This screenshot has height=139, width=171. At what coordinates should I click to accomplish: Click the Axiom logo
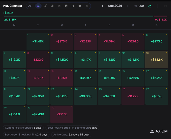(x=159, y=131)
